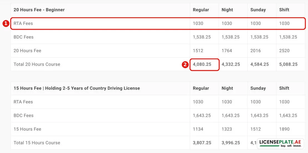Viewport: 308px width, 153px height.
Task: Click the 1764 Night fee value
Action: coord(227,51)
